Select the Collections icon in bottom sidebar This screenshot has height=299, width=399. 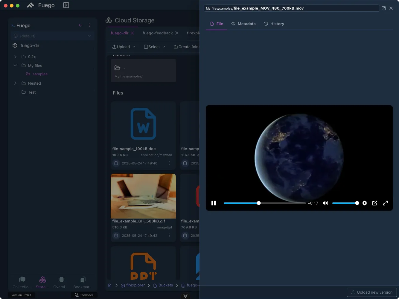(x=21, y=282)
